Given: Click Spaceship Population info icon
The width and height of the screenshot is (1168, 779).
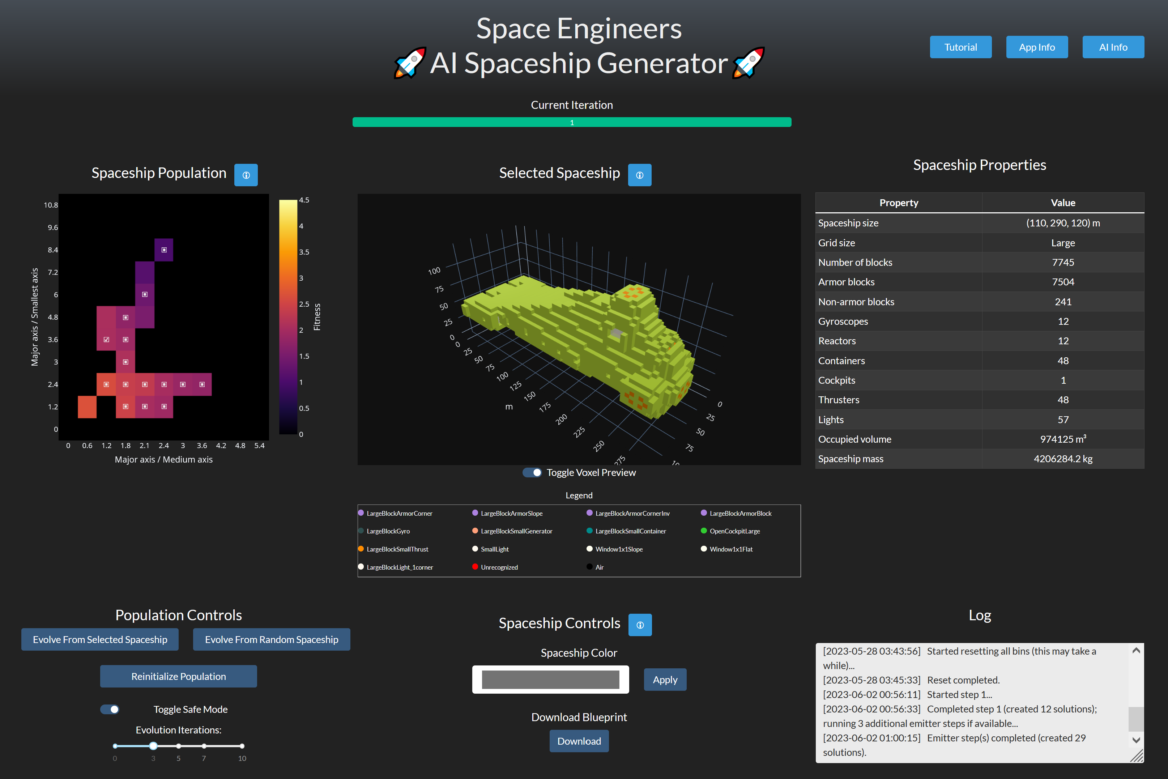Looking at the screenshot, I should click(246, 175).
